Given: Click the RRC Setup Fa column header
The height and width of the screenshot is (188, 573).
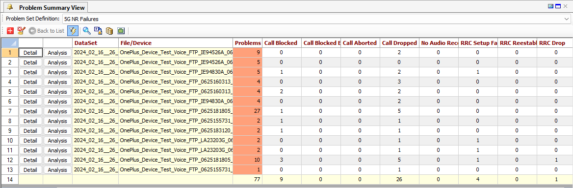Looking at the screenshot, I should pyautogui.click(x=478, y=43).
